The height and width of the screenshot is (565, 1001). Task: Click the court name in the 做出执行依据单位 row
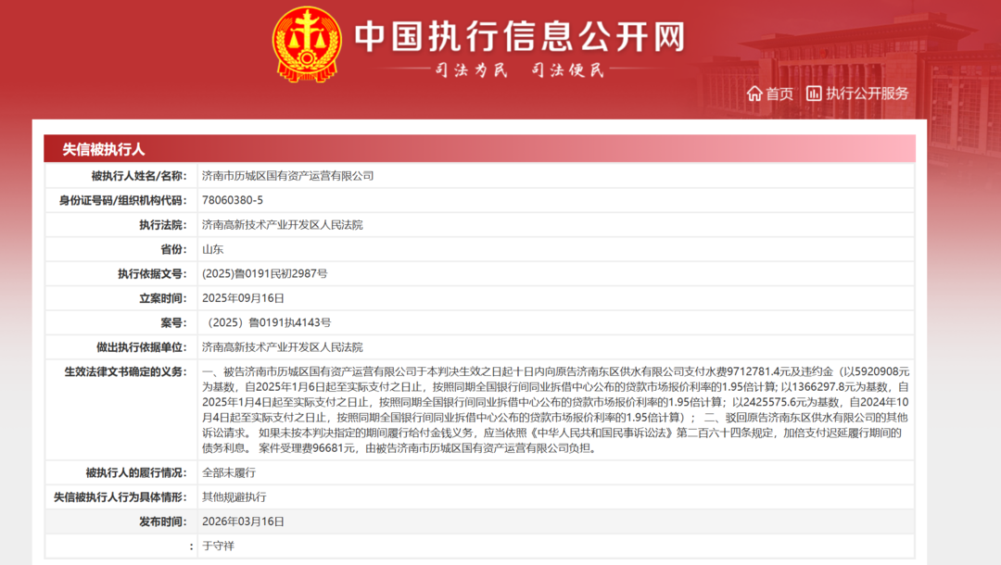click(x=282, y=347)
